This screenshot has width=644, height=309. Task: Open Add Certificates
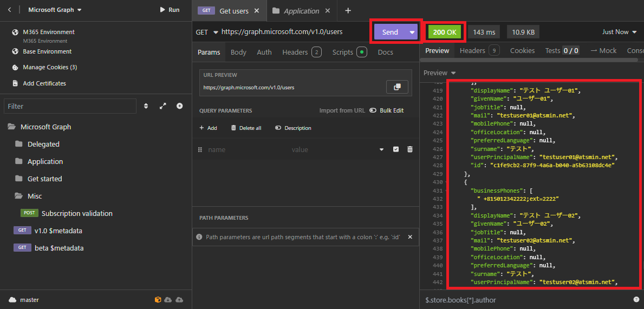click(44, 83)
